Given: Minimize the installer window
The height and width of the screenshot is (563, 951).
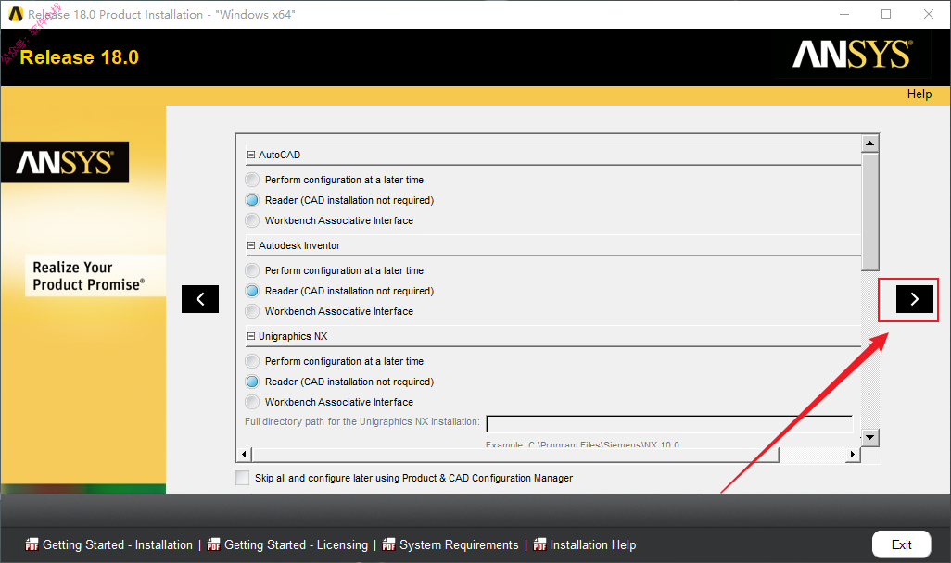Looking at the screenshot, I should (844, 14).
